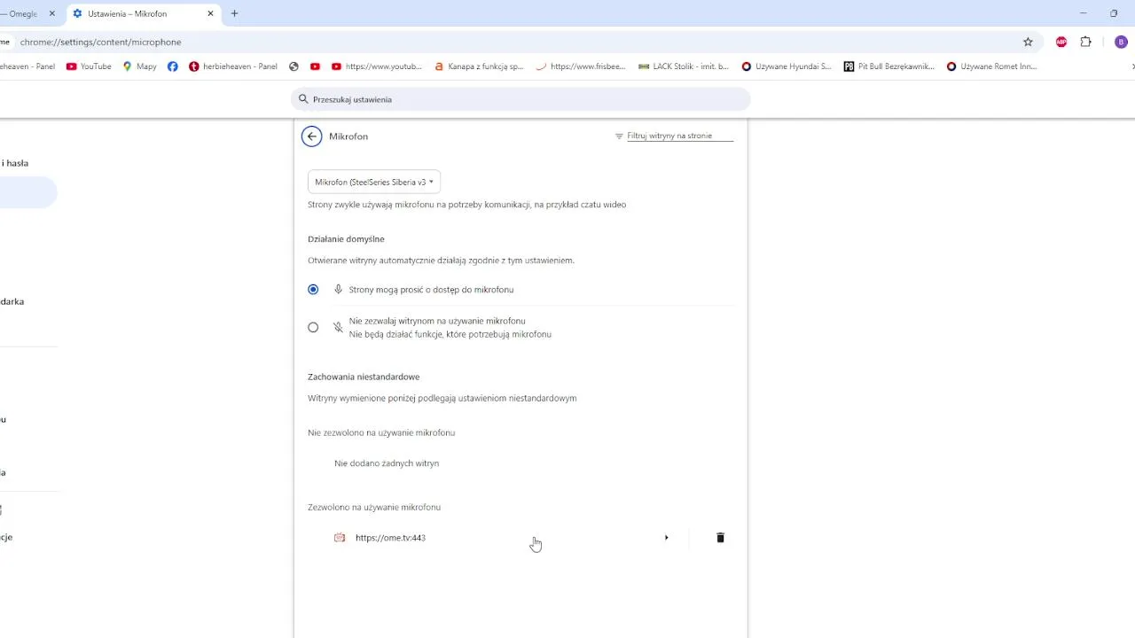Open Pit Bull Bezrękawnik bookmark
The image size is (1135, 638).
point(889,66)
